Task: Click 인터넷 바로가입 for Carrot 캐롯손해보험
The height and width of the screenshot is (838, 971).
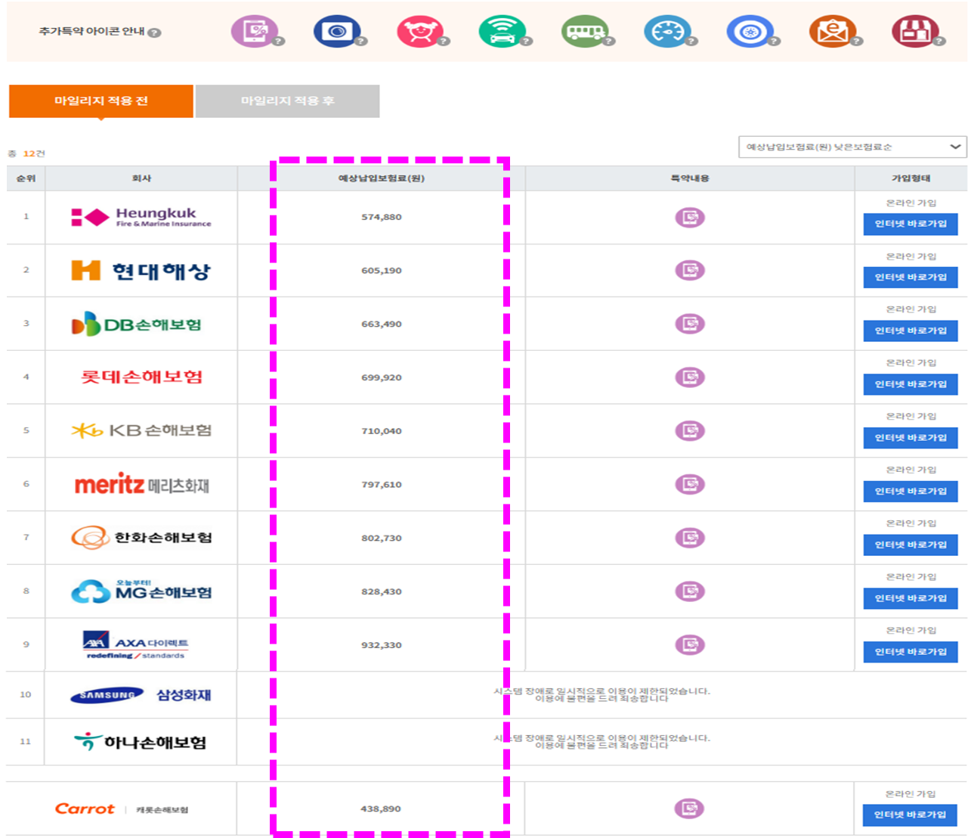Action: (910, 816)
